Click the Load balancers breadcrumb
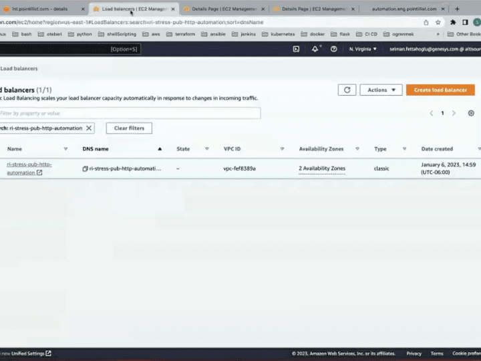The height and width of the screenshot is (361, 481). (x=19, y=68)
